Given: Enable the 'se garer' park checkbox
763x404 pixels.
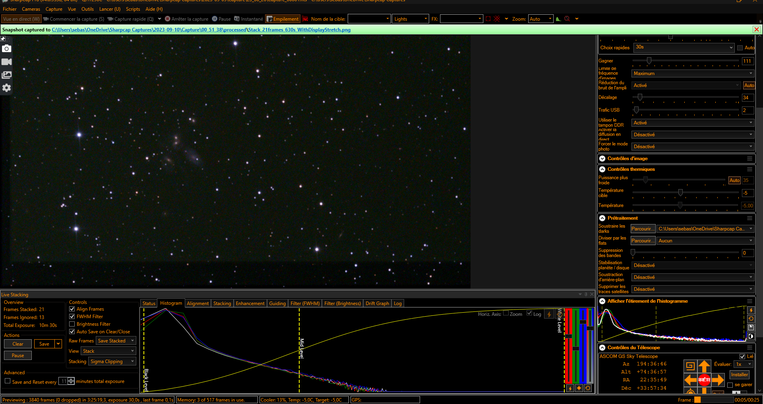Looking at the screenshot, I should [x=730, y=385].
